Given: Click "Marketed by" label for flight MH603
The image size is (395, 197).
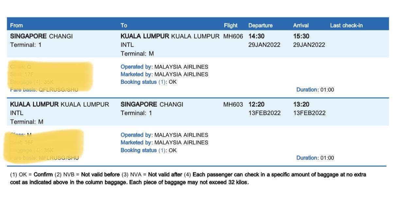Looking at the screenshot, I should [x=136, y=143].
